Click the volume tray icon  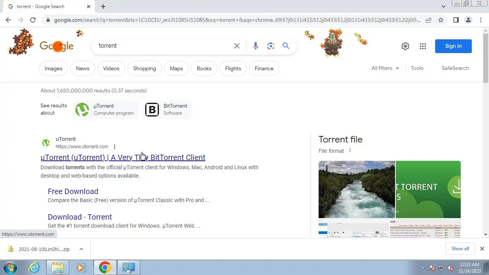(x=450, y=268)
